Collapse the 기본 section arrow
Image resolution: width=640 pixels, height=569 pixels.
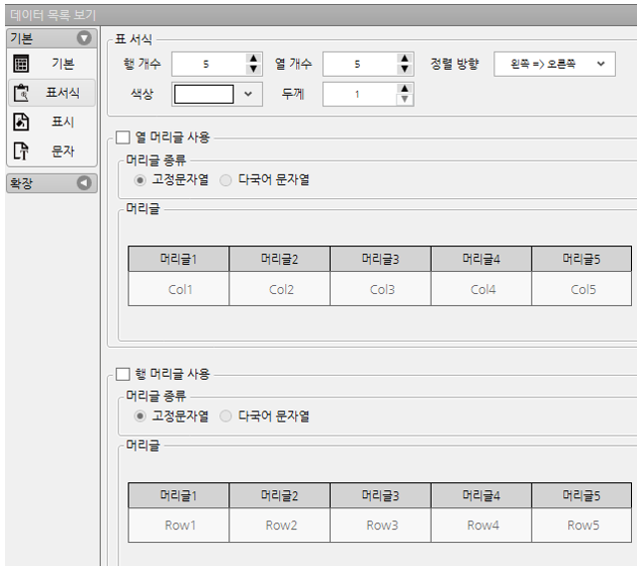click(84, 38)
